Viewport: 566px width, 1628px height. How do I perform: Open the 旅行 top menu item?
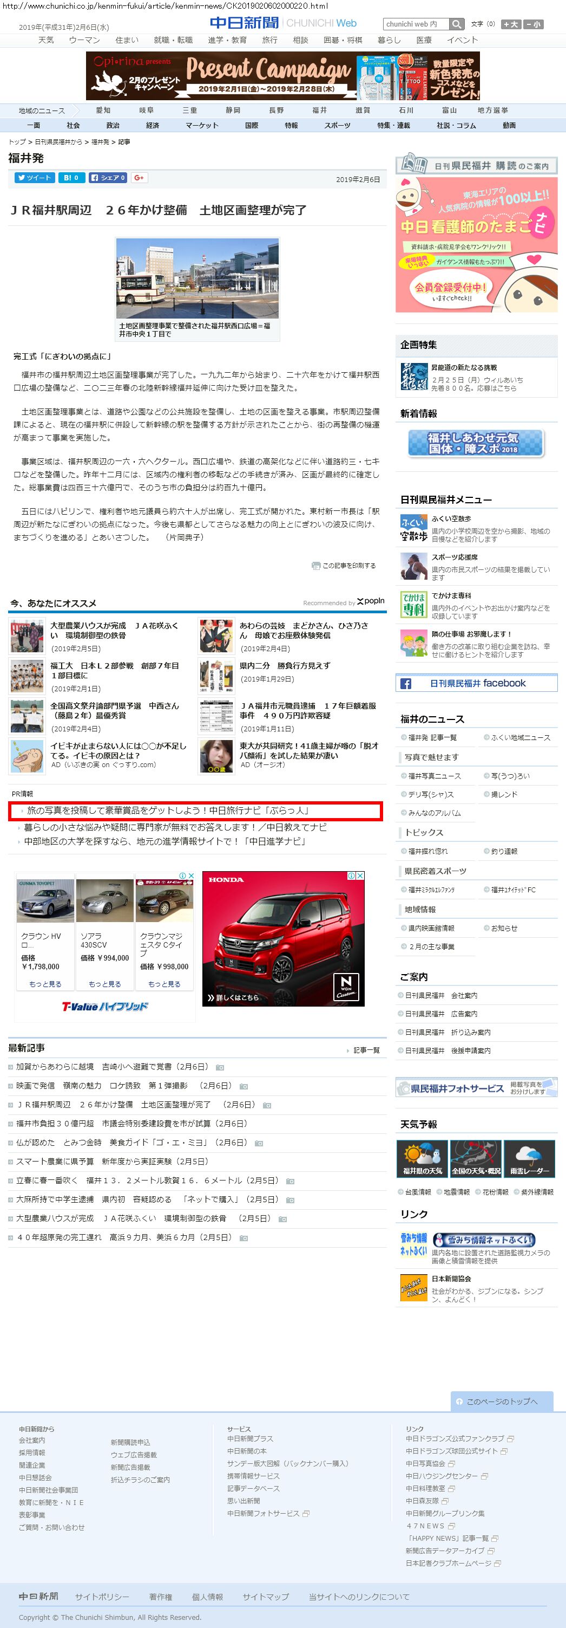[x=269, y=40]
